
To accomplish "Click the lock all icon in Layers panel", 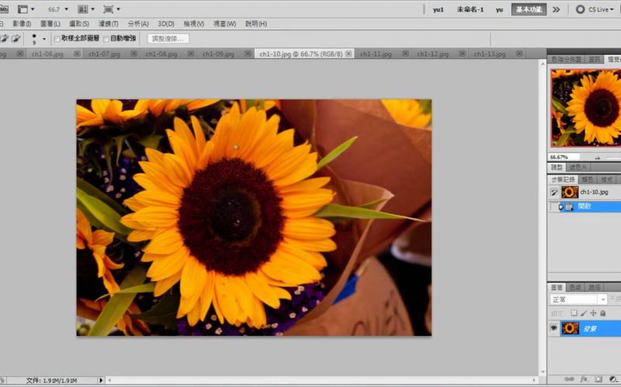I will coord(602,313).
